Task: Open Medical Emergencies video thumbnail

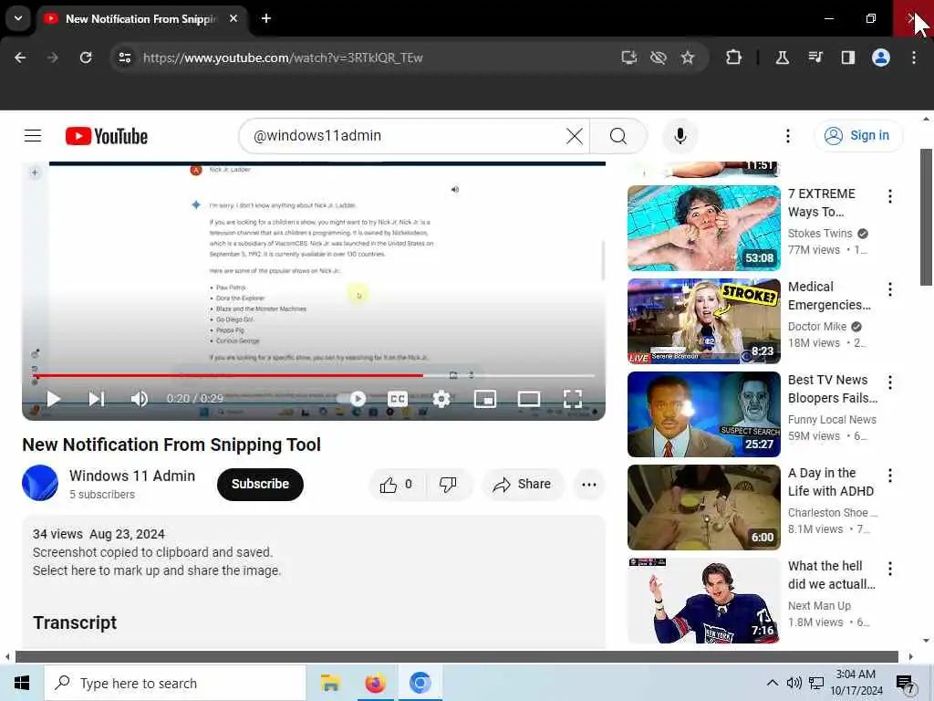Action: (x=703, y=321)
